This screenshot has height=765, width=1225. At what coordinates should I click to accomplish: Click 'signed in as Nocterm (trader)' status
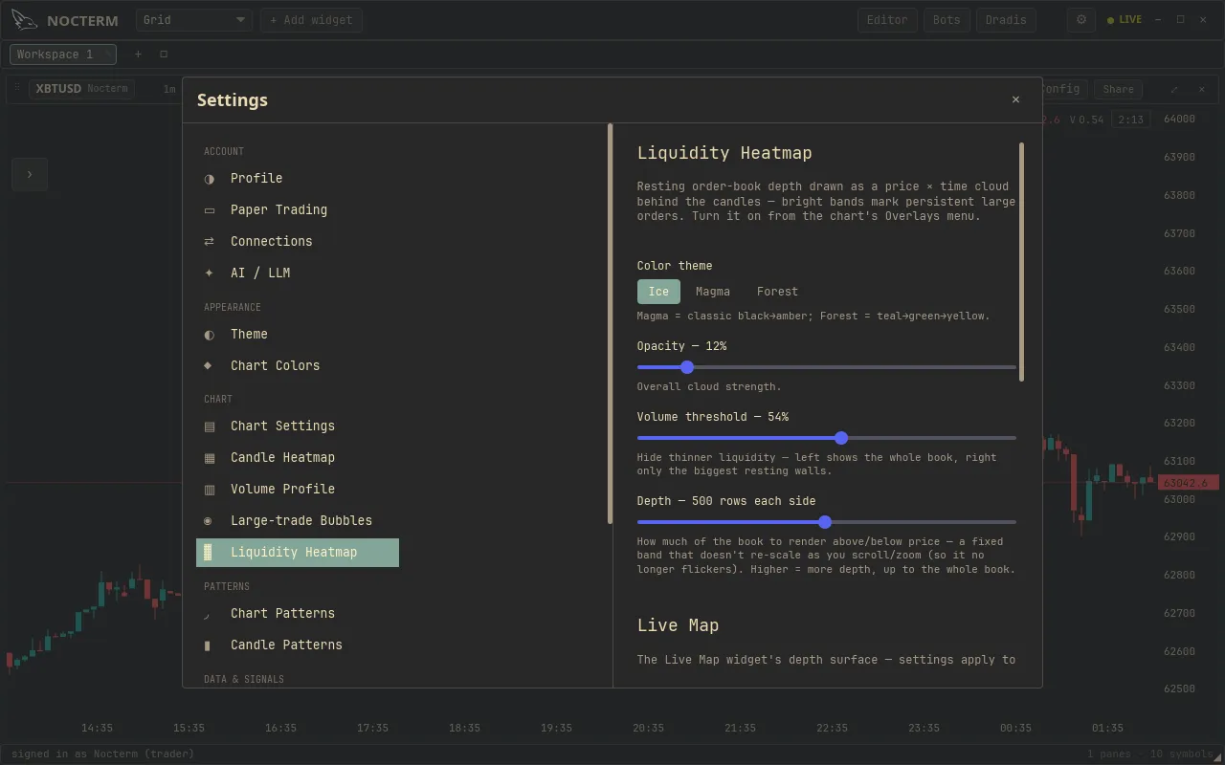pos(102,754)
